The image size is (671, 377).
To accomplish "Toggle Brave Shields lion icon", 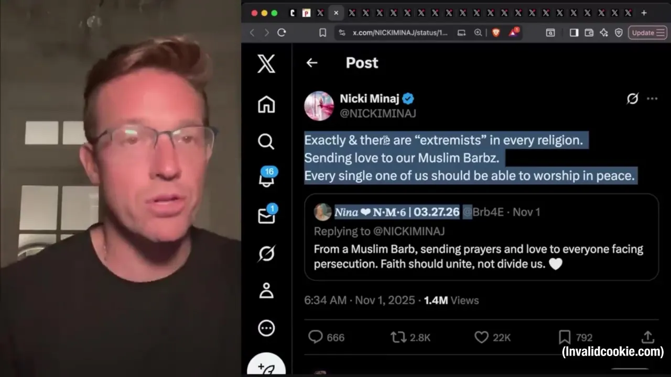I will pos(496,32).
